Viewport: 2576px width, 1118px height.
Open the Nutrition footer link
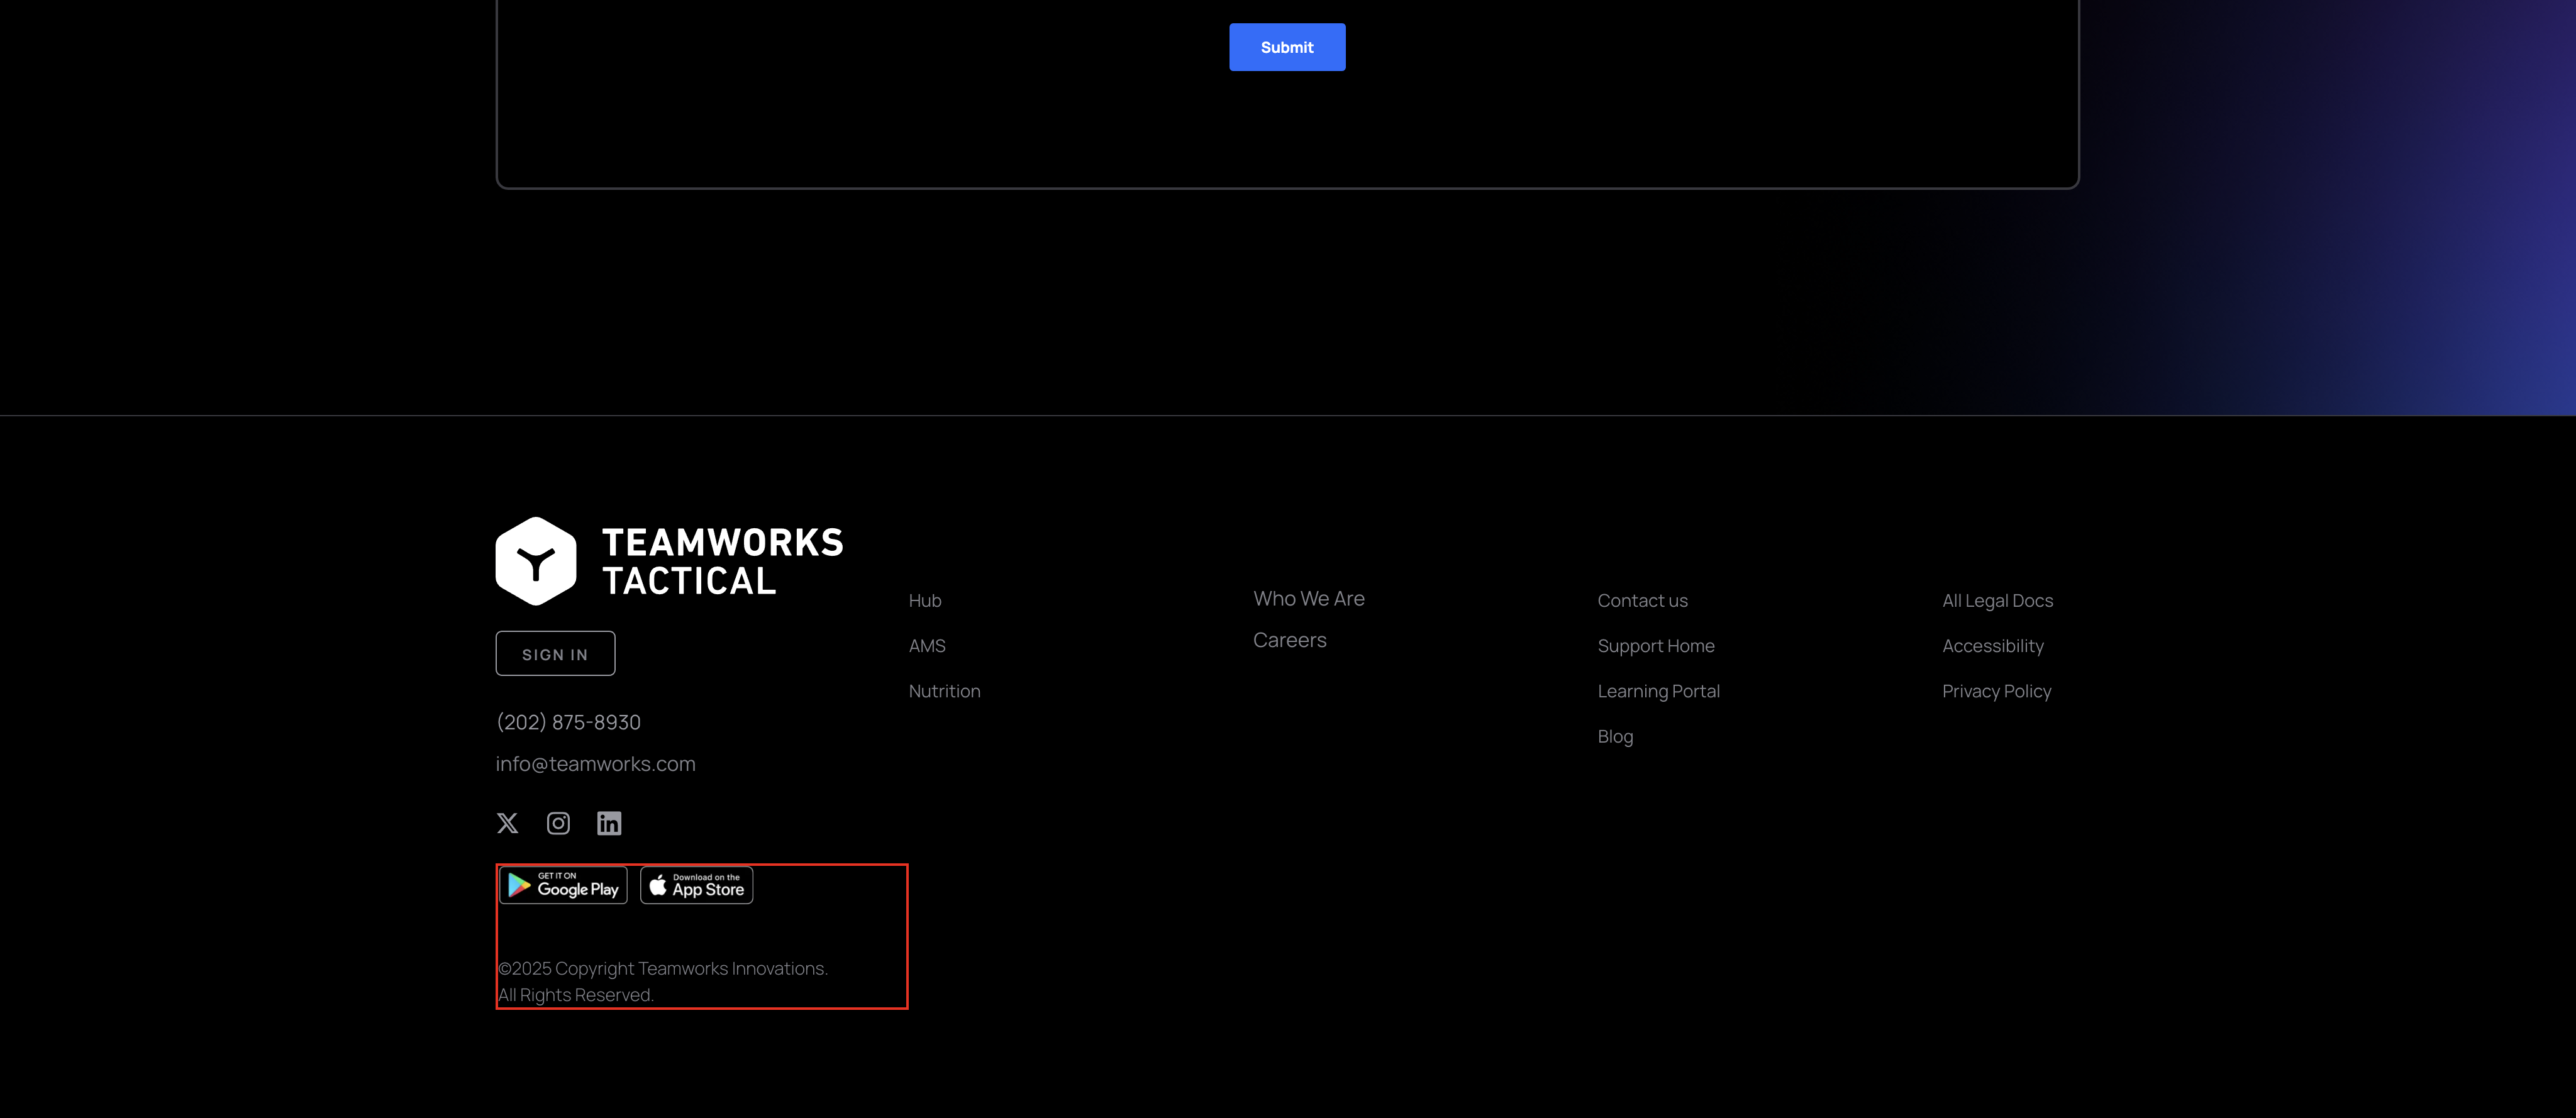tap(944, 691)
